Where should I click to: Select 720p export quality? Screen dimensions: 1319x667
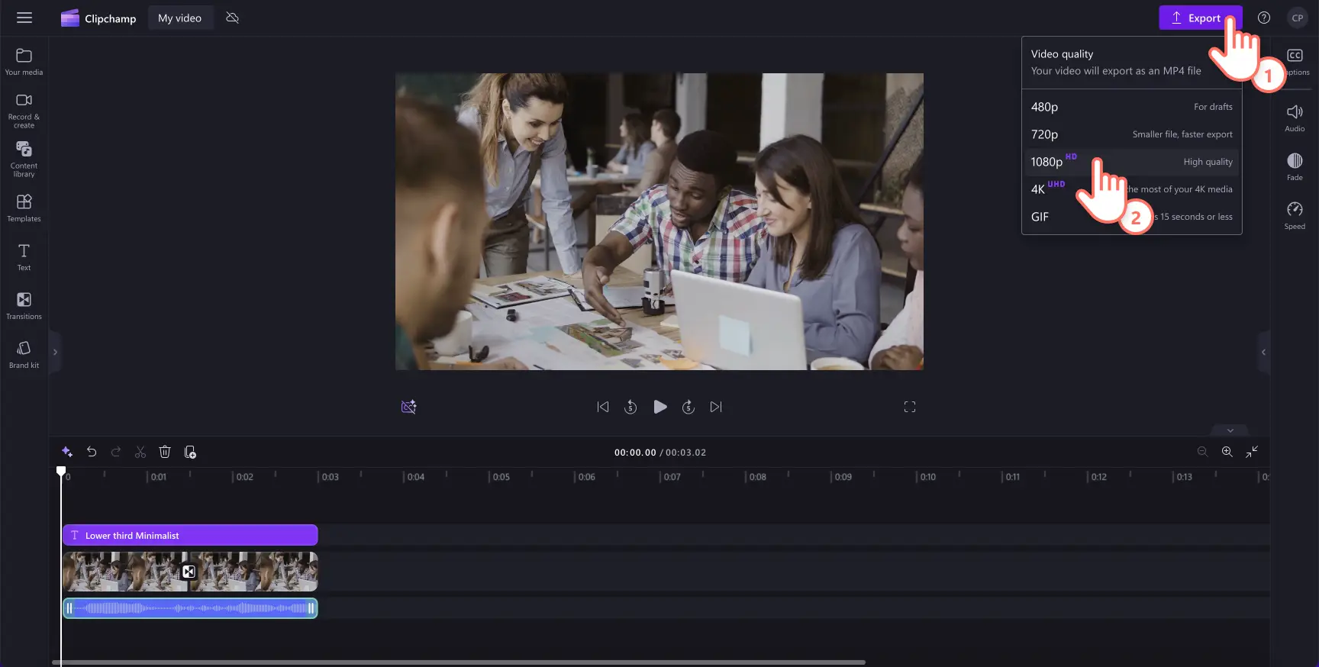point(1131,134)
